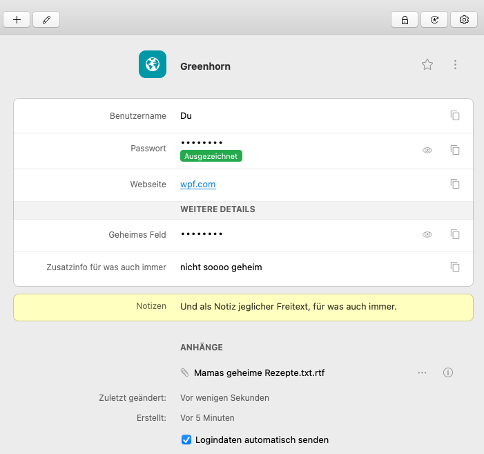Viewport: 484px width, 454px height.
Task: Uncheck Logindaten automatisch senden
Action: (186, 439)
